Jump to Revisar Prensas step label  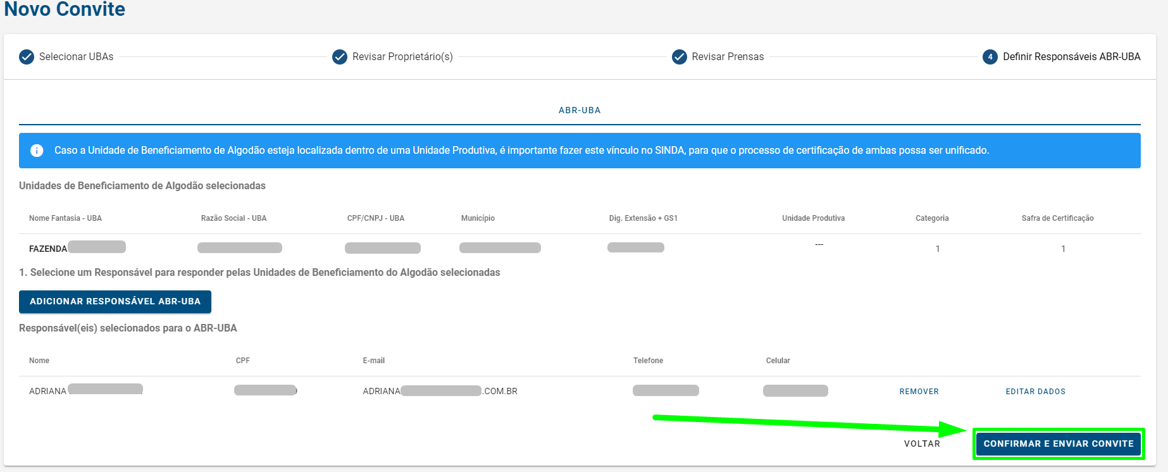(x=728, y=57)
